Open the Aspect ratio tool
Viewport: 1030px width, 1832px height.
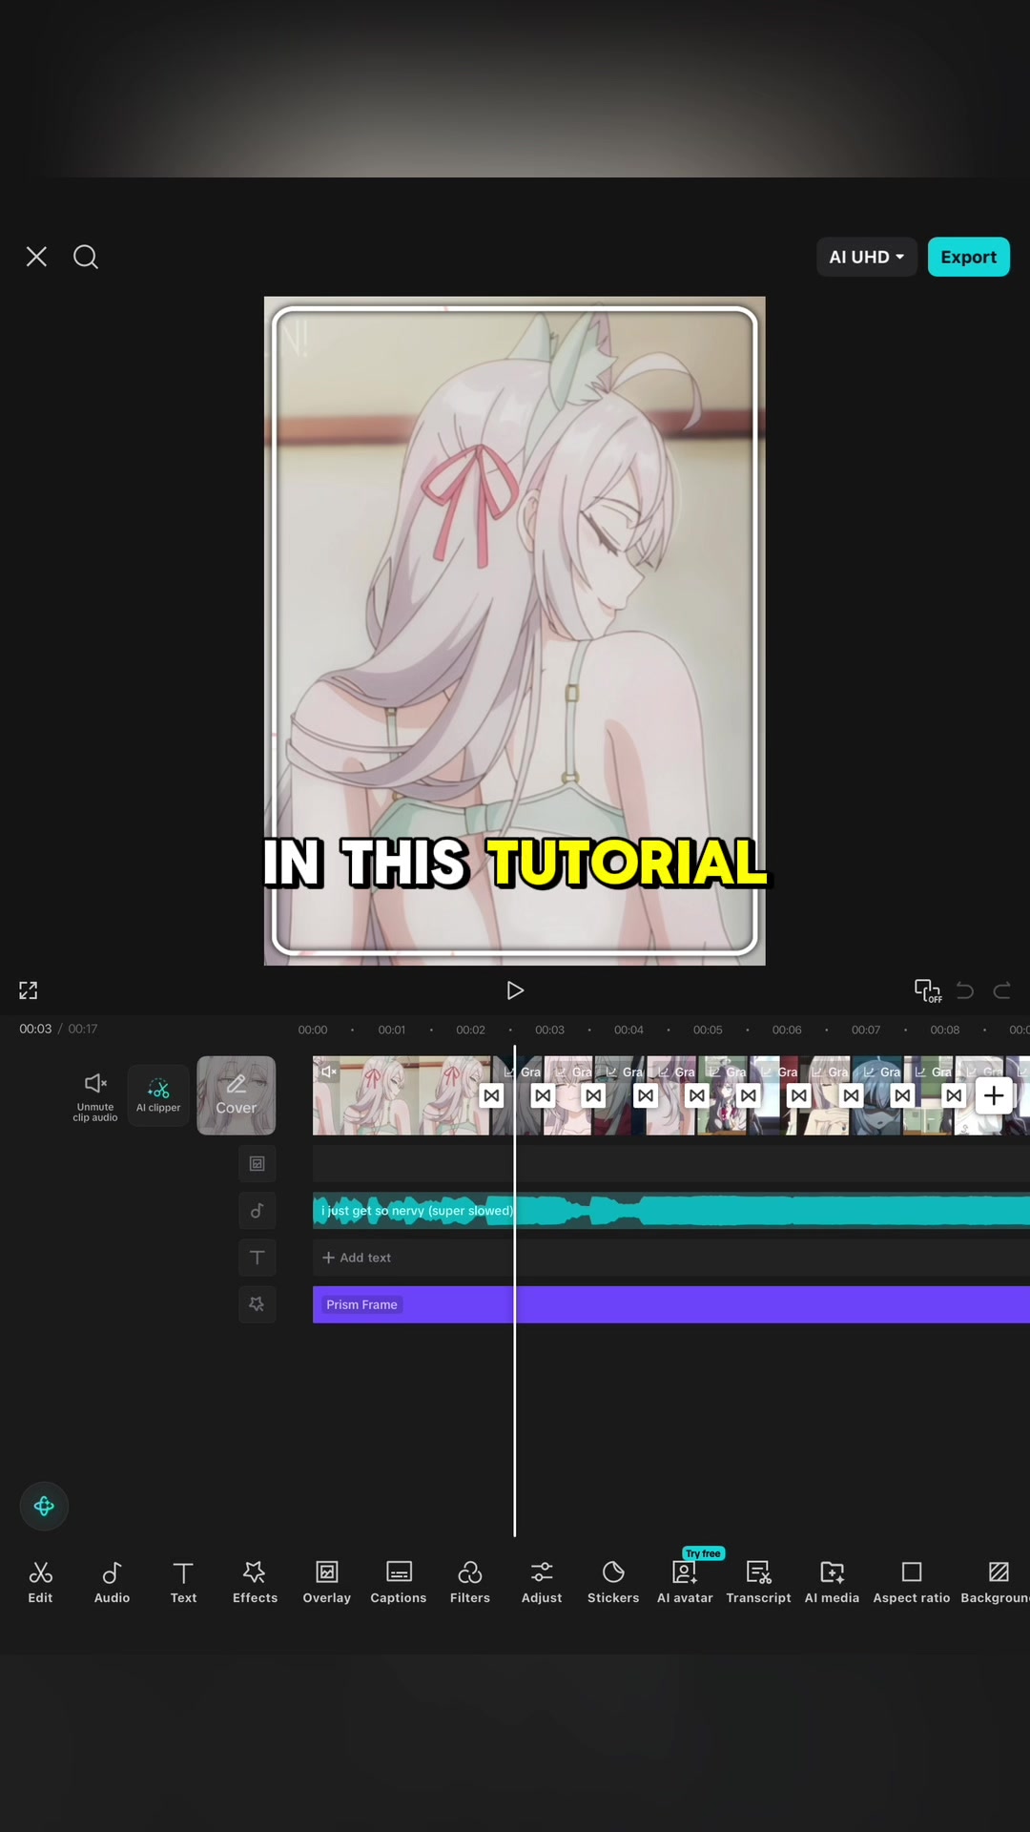(x=912, y=1582)
